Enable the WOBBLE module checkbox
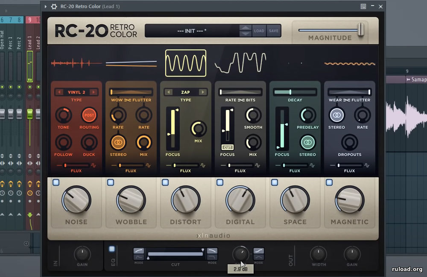Screen dimensions: 427x277 [x=111, y=182]
